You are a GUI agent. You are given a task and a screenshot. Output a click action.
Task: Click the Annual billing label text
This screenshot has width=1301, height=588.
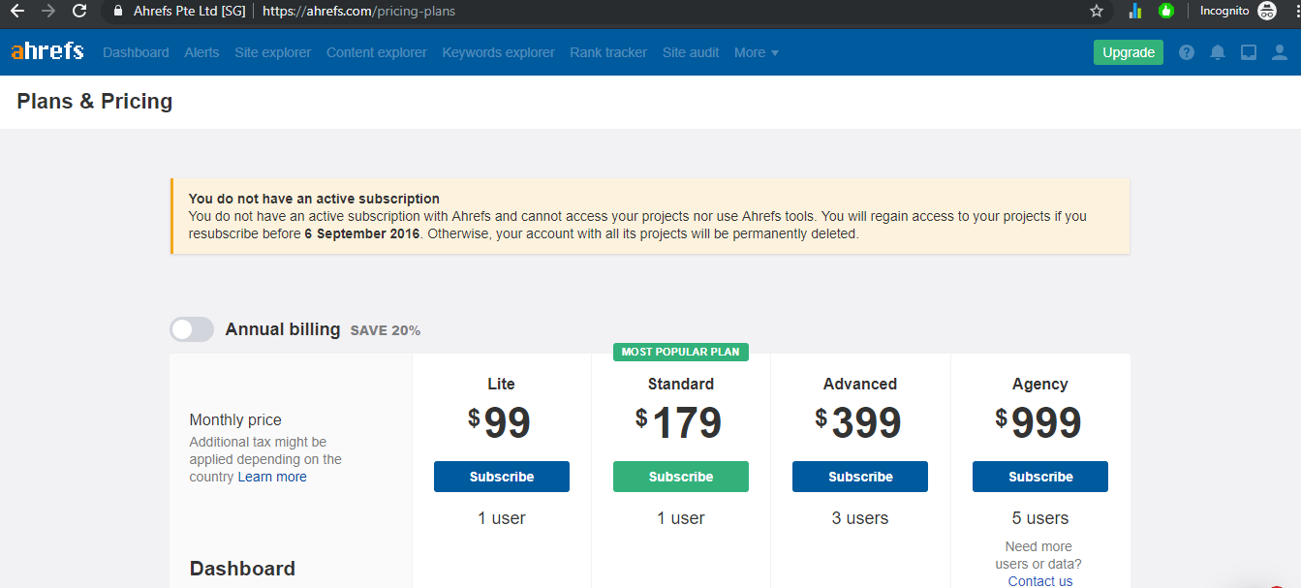pos(283,329)
